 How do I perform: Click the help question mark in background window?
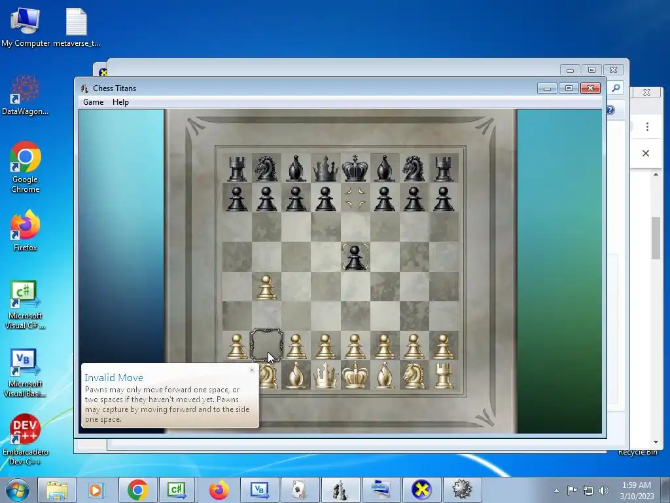pyautogui.click(x=610, y=110)
